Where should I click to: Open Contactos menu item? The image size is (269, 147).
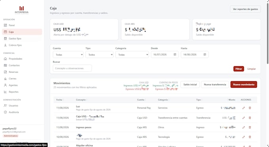22,65
